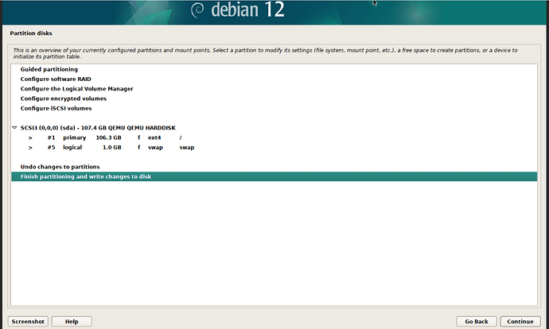Select Guided partitioning option

click(49, 69)
